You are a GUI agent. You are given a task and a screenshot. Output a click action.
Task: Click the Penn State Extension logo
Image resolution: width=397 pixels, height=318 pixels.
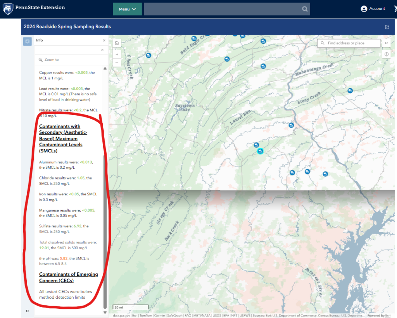pos(34,9)
